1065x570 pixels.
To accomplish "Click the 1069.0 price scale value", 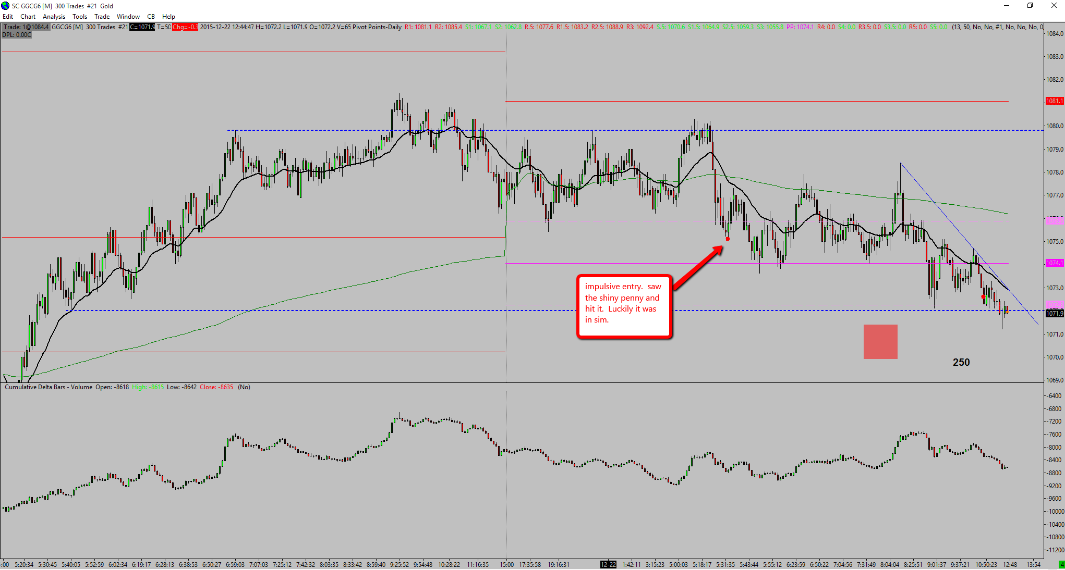I will click(1055, 380).
